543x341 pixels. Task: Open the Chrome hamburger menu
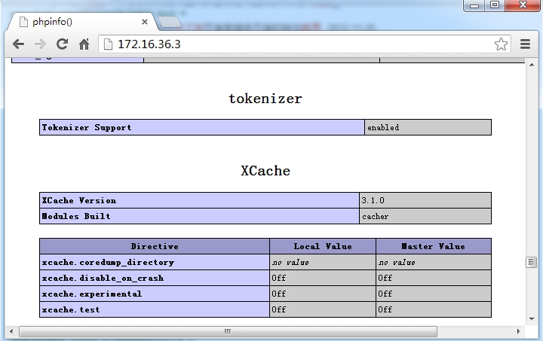pyautogui.click(x=526, y=44)
